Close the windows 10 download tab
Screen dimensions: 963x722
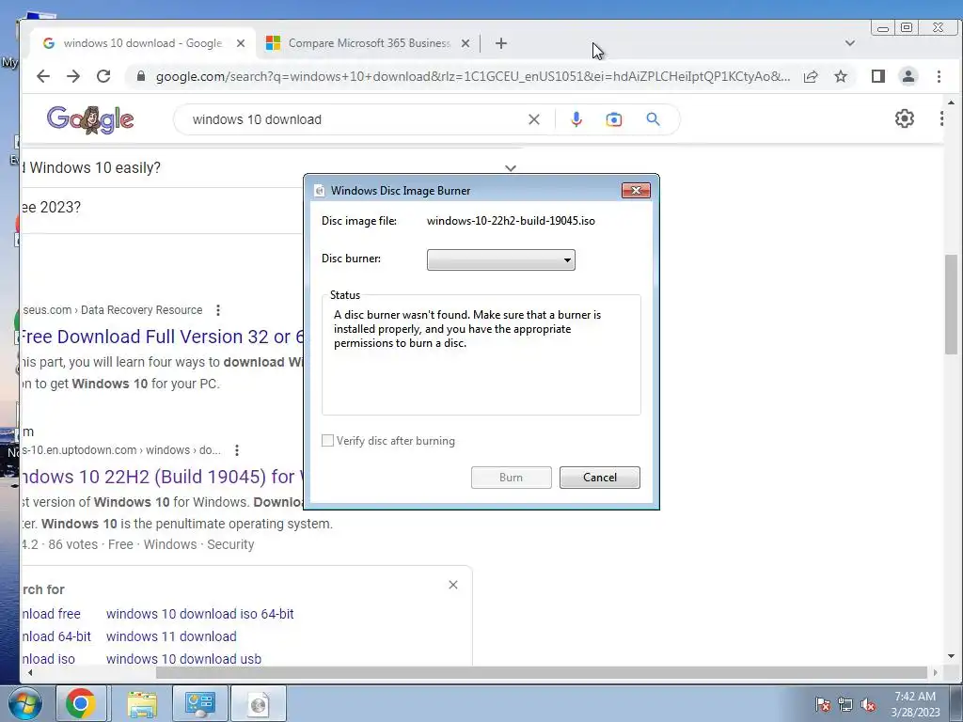[x=241, y=43]
